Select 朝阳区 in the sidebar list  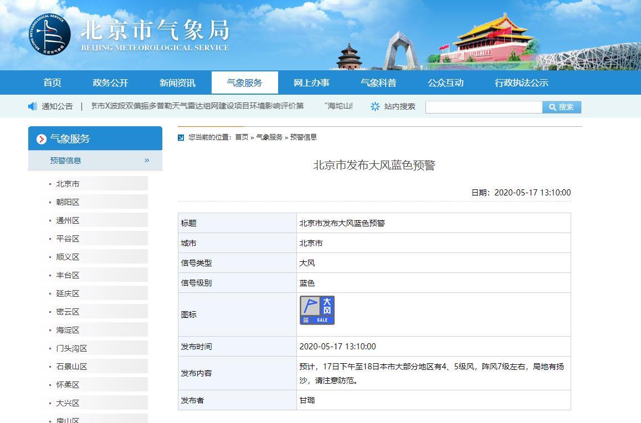pos(66,202)
